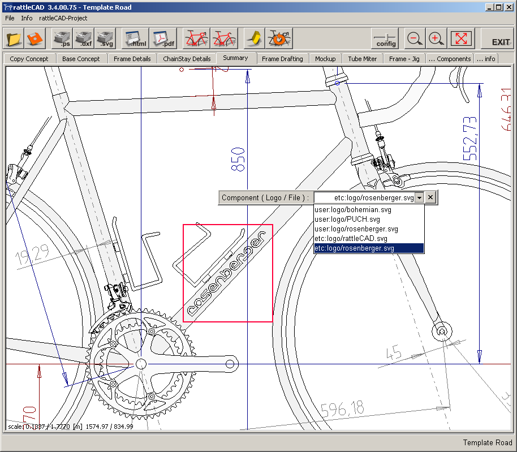Click the bicycle refresh icon with orange arrow
The width and height of the screenshot is (517, 452).
click(279, 39)
